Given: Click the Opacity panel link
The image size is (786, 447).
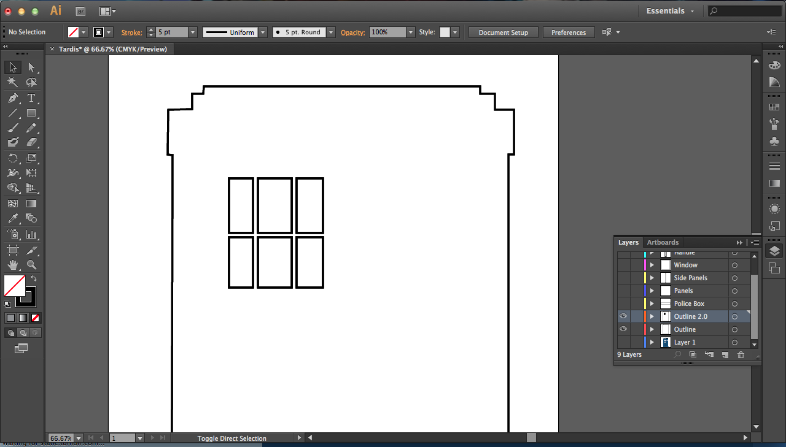Looking at the screenshot, I should click(352, 32).
